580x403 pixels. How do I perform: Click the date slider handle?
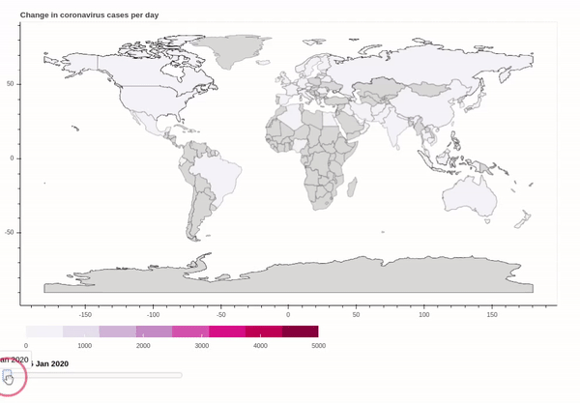click(7, 375)
